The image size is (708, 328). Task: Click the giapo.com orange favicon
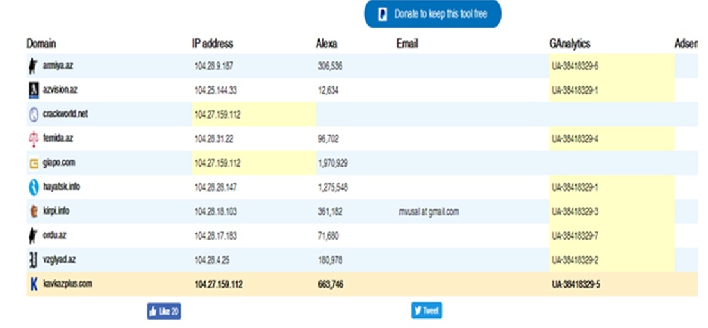(34, 164)
